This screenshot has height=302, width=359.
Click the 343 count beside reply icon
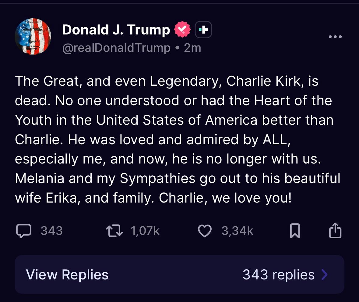coord(51,231)
